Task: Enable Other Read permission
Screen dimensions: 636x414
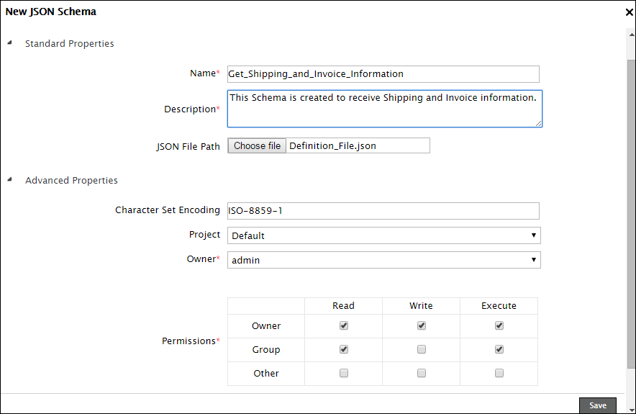Action: [344, 373]
